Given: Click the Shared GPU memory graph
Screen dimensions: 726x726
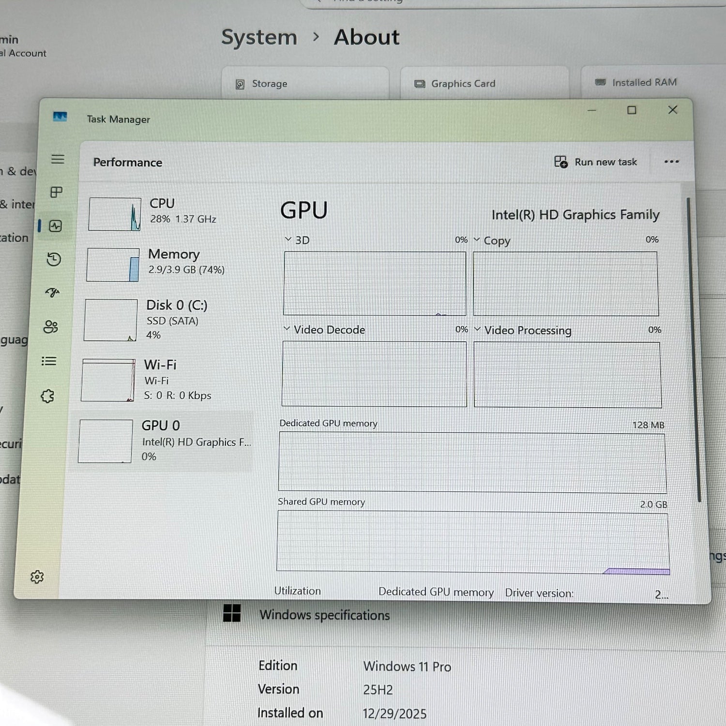Looking at the screenshot, I should click(473, 542).
